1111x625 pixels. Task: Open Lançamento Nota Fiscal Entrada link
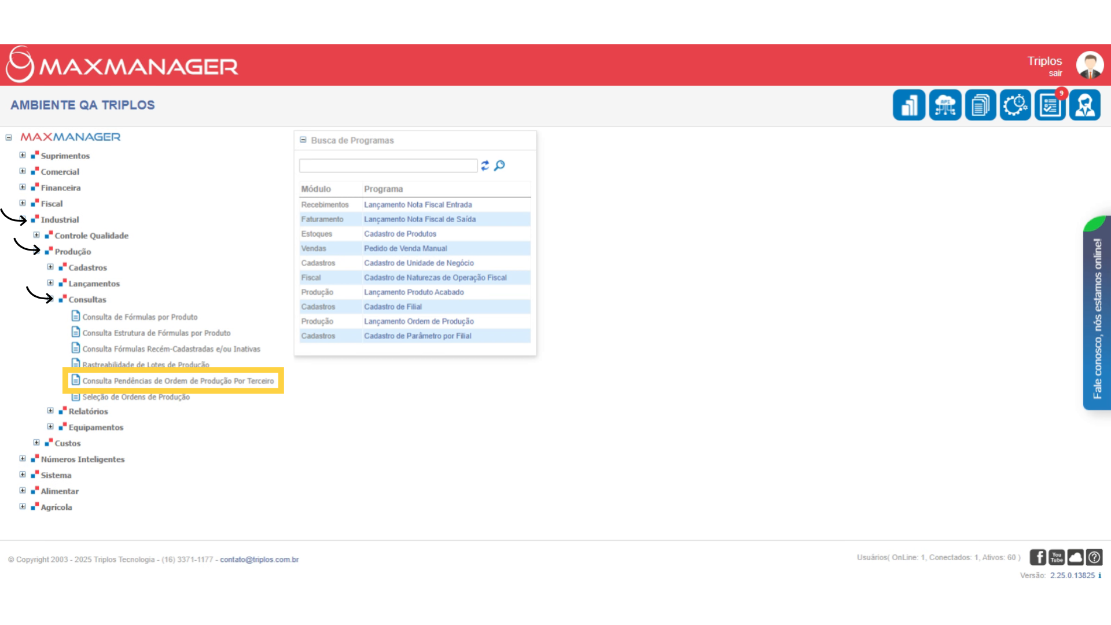click(x=418, y=205)
